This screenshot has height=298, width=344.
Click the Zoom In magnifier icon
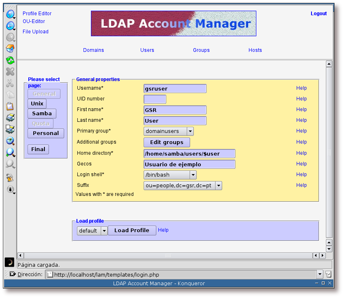pyautogui.click(x=10, y=152)
